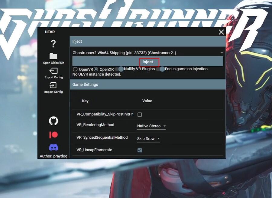Open the Native Stereo rendering dropdown
This screenshot has height=198, width=272.
click(x=151, y=126)
